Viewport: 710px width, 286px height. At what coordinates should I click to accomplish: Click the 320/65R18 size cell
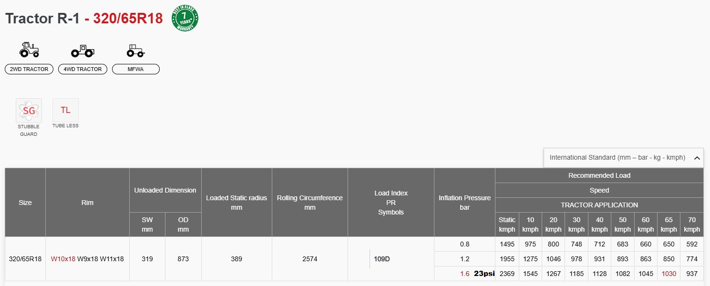pos(25,259)
